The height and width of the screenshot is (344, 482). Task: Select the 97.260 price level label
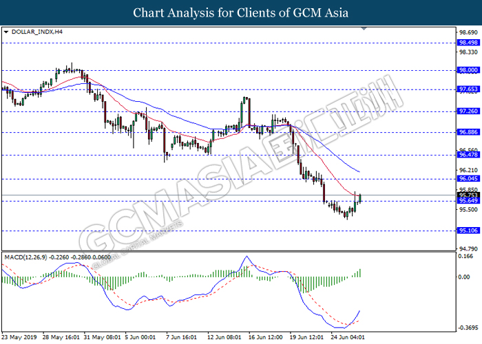pos(468,111)
